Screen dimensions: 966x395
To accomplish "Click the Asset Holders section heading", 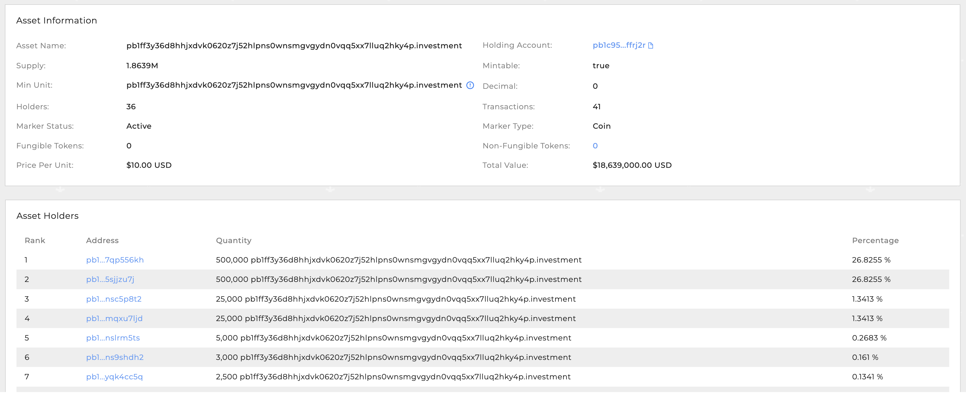I will (48, 216).
